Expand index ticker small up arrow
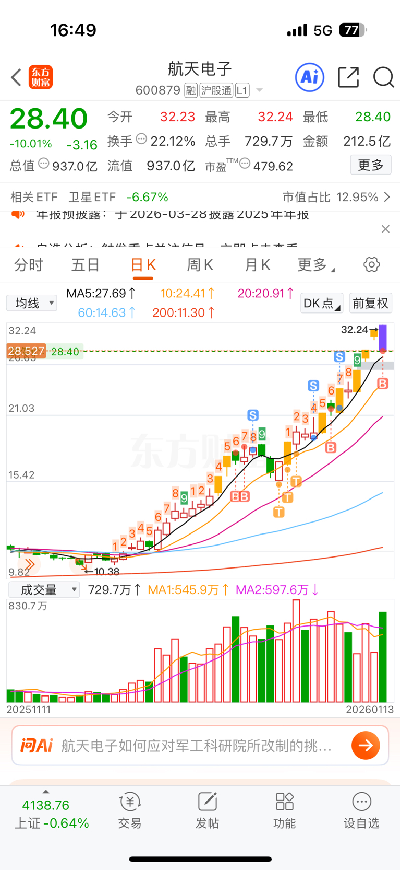The image size is (401, 870). 46,792
